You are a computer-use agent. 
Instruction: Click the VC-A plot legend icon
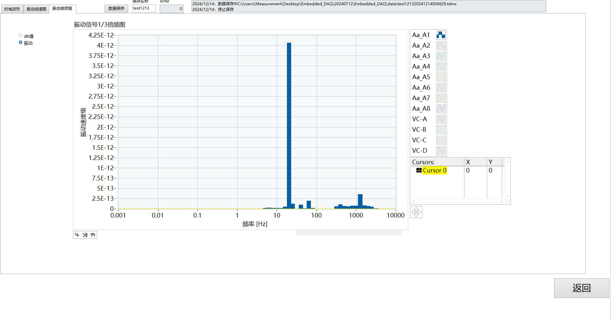pos(441,119)
